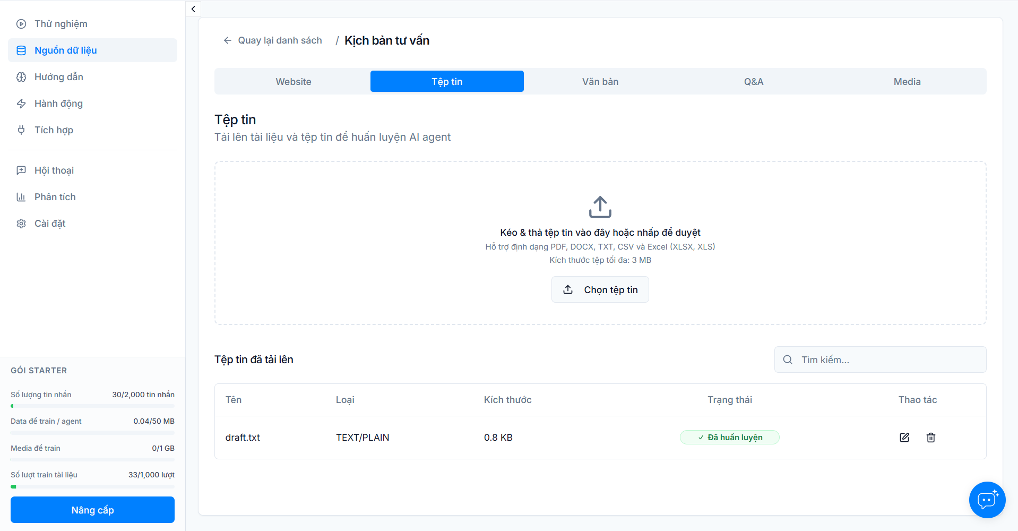The image size is (1018, 531).
Task: Collapse the sidebar with the chevron arrow
Action: (x=193, y=8)
